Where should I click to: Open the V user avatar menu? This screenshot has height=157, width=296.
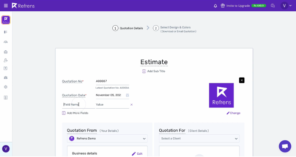tap(284, 6)
